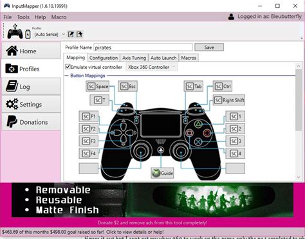Click the circle button on controller image
The height and width of the screenshot is (239, 305).
pos(207,133)
